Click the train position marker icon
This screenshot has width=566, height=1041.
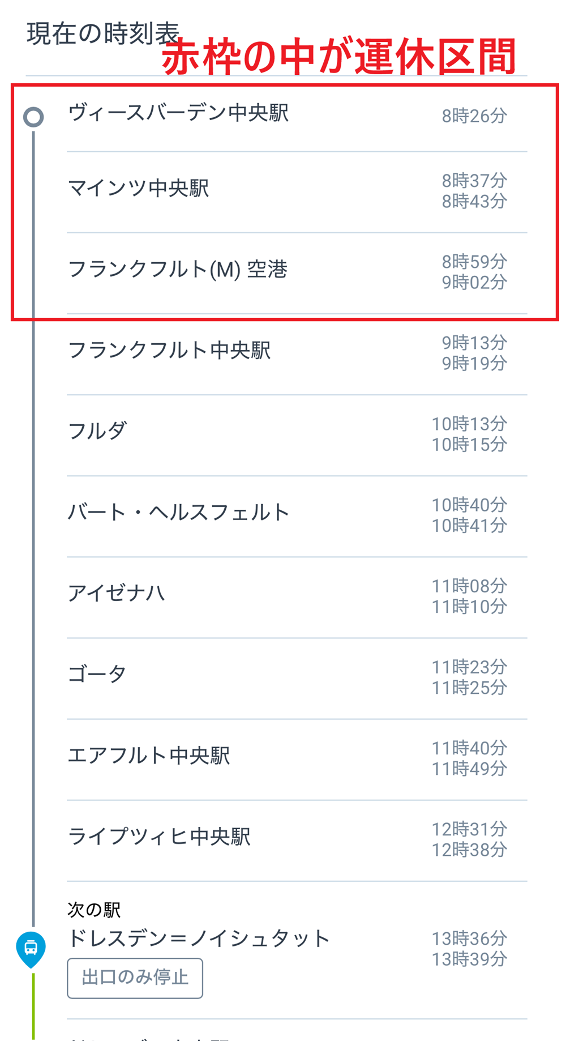31,948
